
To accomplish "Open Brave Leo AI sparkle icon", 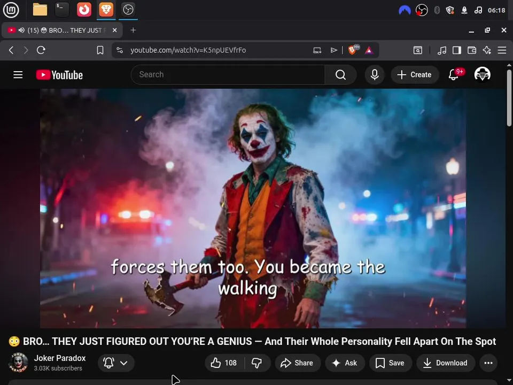I will 487,50.
